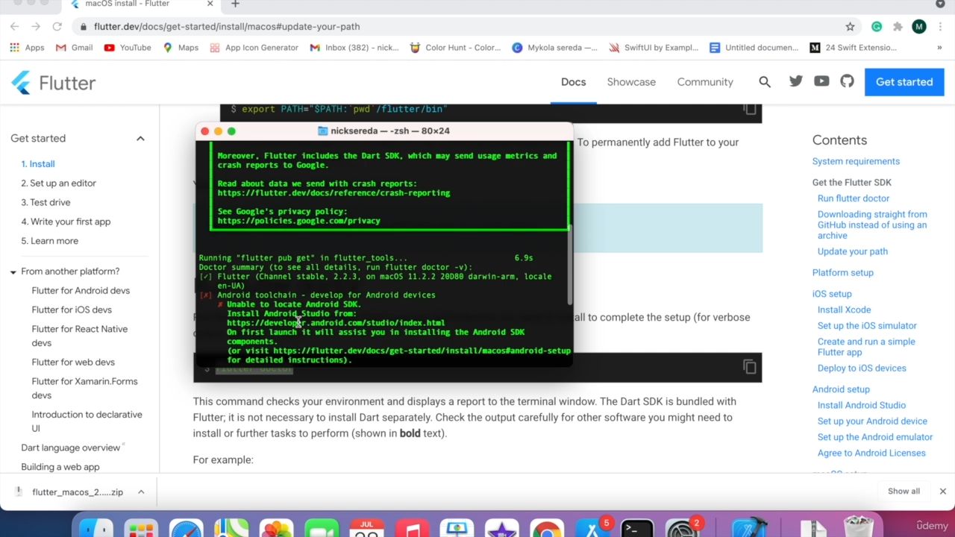Close the downloads bar

pyautogui.click(x=942, y=492)
